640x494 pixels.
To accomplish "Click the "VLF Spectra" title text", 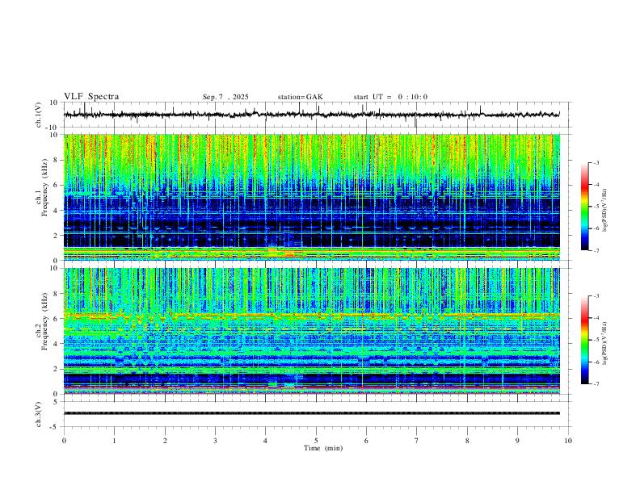I will pos(91,97).
